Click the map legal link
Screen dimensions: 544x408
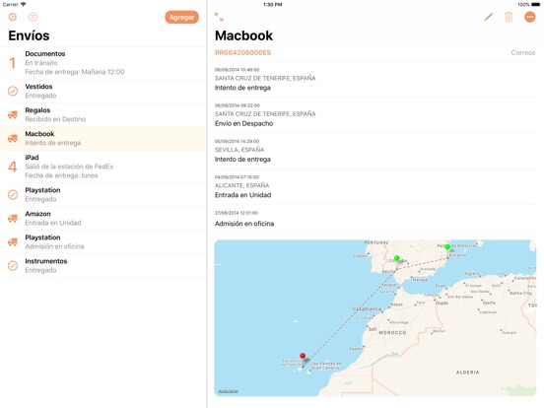pos(229,391)
